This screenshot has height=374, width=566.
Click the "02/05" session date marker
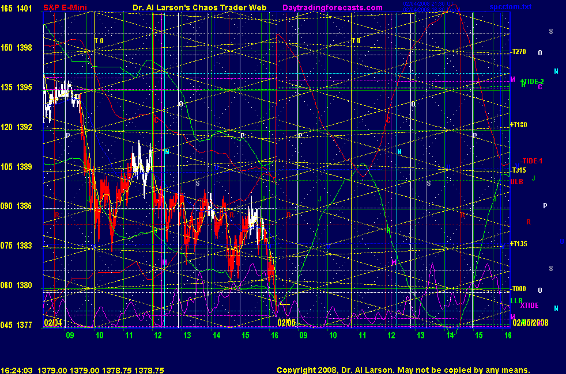tap(286, 322)
